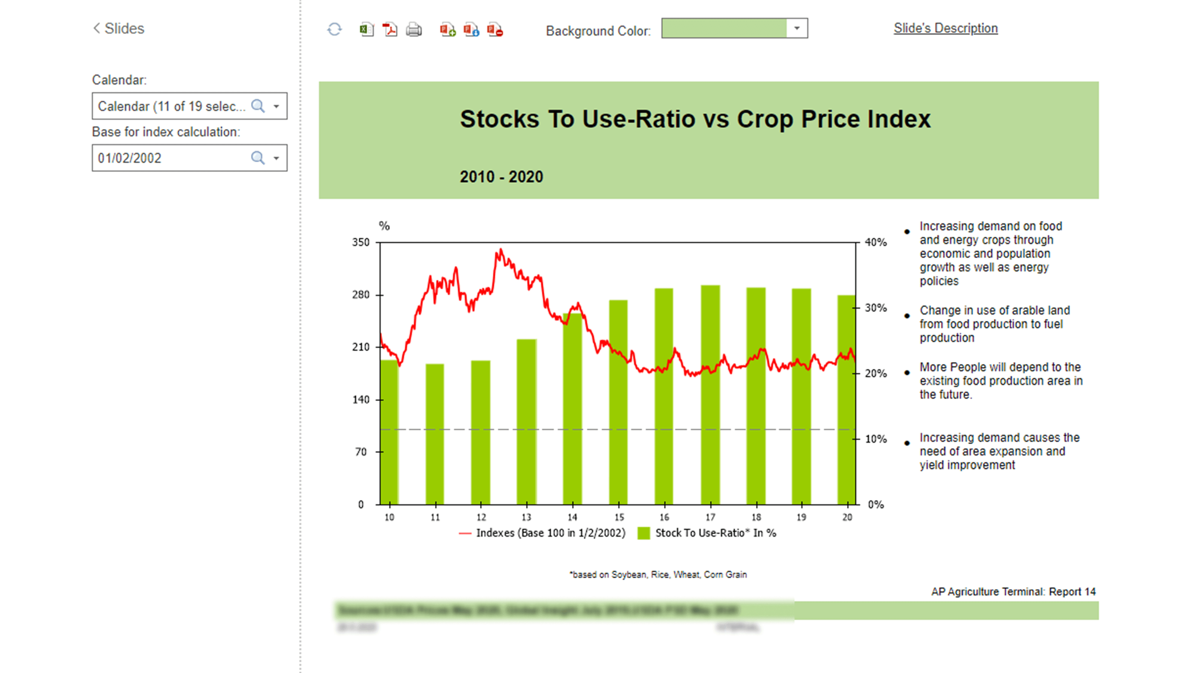
Task: Click the refresh slide icon
Action: [334, 30]
